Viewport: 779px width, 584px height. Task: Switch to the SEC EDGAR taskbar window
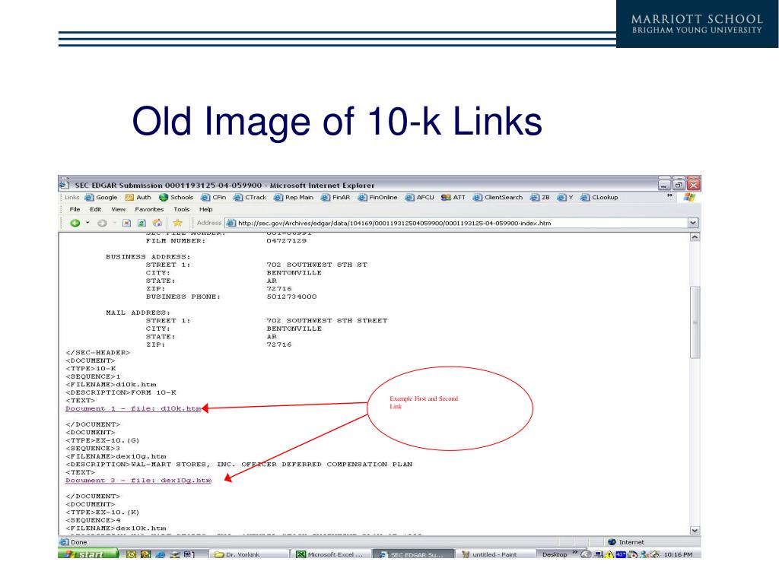coord(413,554)
